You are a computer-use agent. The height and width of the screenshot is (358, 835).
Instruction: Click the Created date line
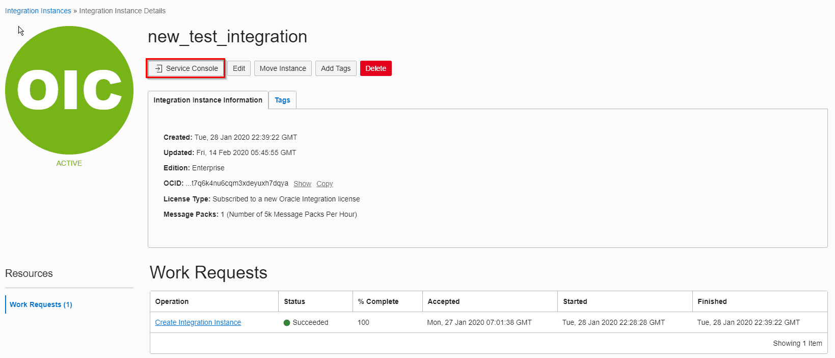[x=230, y=137]
